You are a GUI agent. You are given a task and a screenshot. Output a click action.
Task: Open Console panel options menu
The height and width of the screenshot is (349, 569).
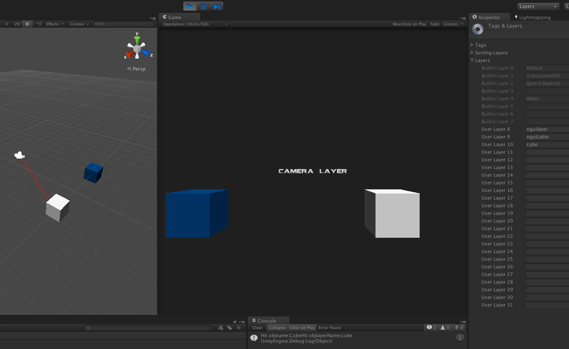tap(463, 322)
